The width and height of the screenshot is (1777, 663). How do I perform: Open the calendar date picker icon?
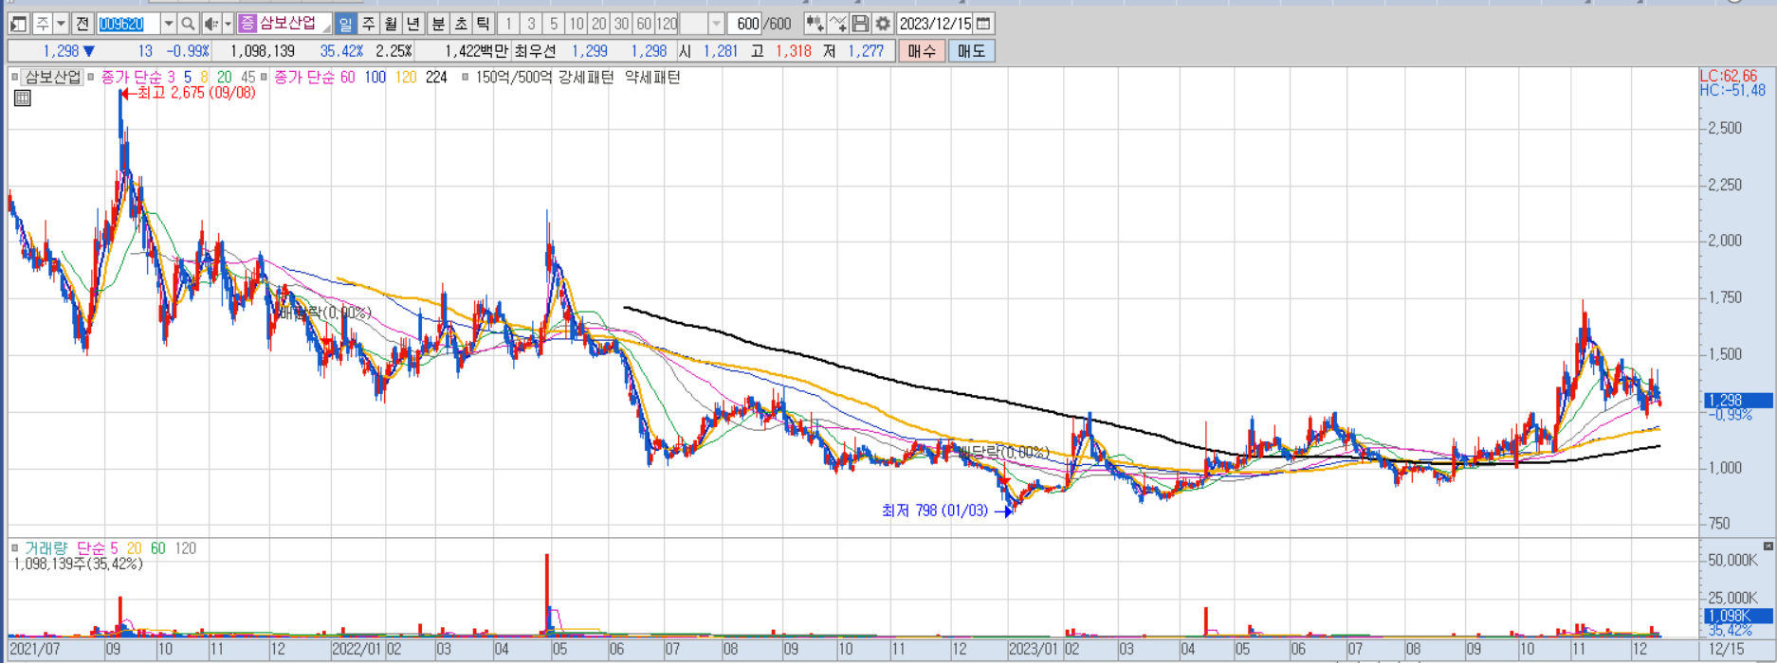coord(983,24)
